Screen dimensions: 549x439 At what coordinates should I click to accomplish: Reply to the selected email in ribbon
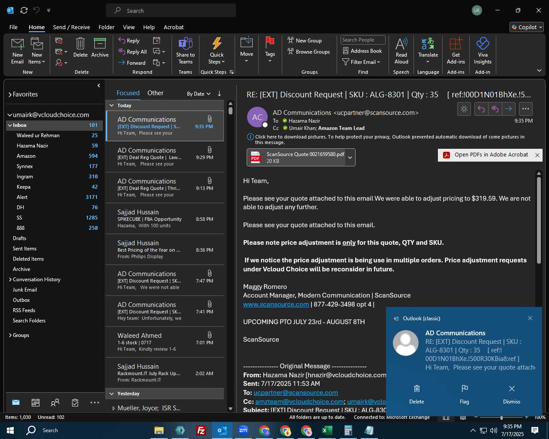(129, 41)
